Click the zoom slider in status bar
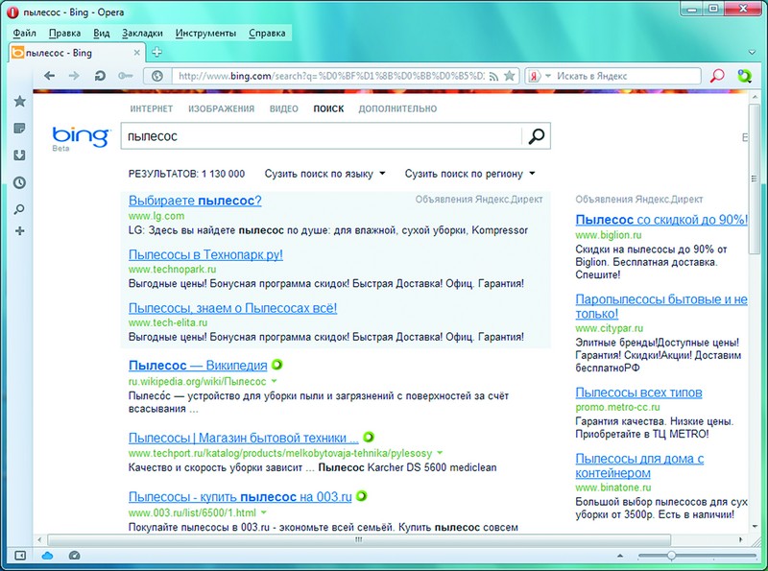768x571 pixels. coord(697,556)
